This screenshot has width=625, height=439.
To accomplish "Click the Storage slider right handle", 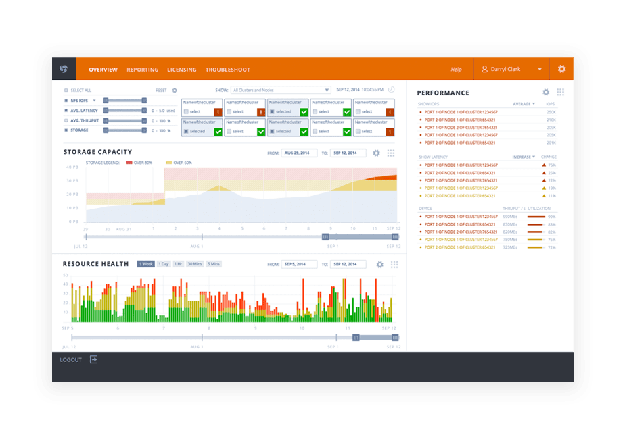I will pos(144,130).
